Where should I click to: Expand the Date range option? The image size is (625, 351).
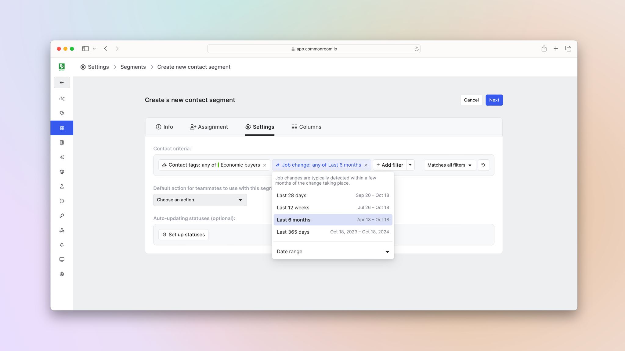point(333,251)
